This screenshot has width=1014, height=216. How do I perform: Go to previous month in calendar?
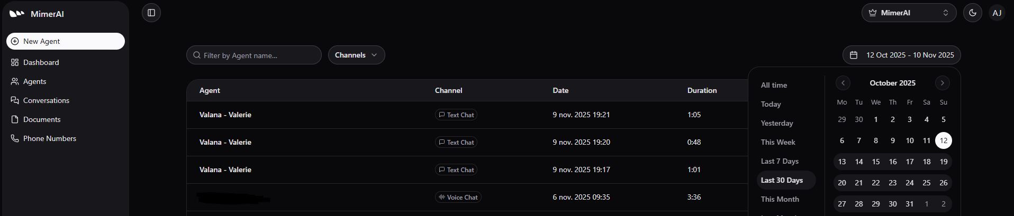tap(843, 83)
